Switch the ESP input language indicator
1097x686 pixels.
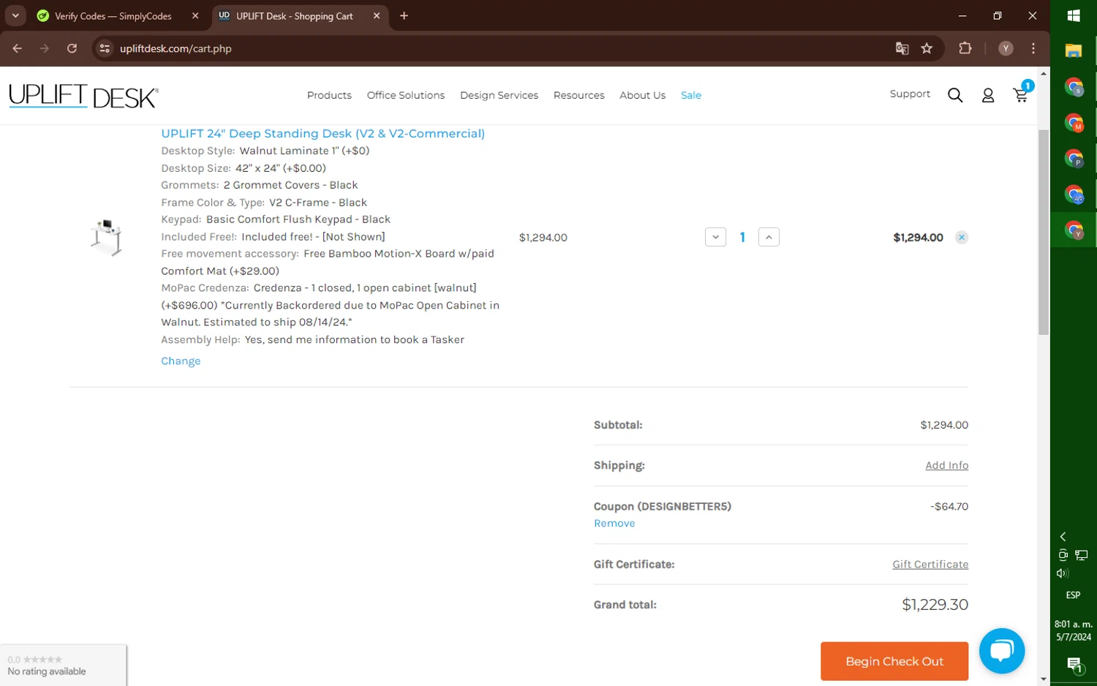point(1073,595)
